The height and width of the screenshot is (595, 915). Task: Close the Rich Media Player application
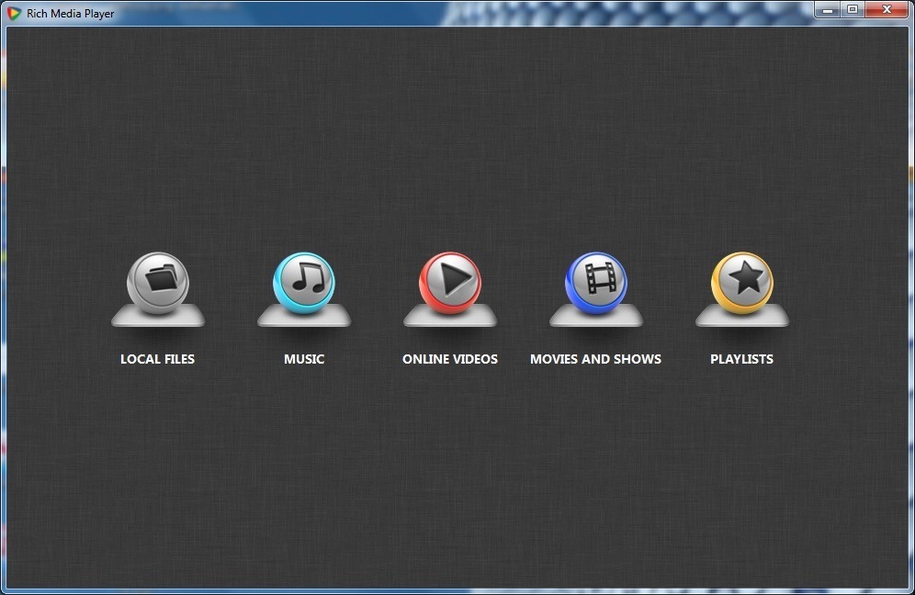(887, 9)
